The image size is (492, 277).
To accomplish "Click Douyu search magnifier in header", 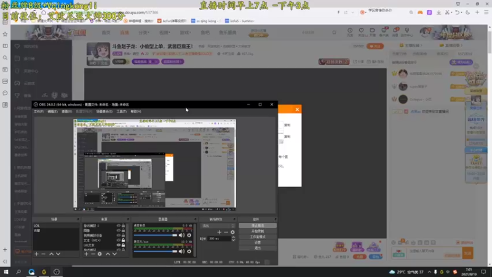I will point(334,33).
